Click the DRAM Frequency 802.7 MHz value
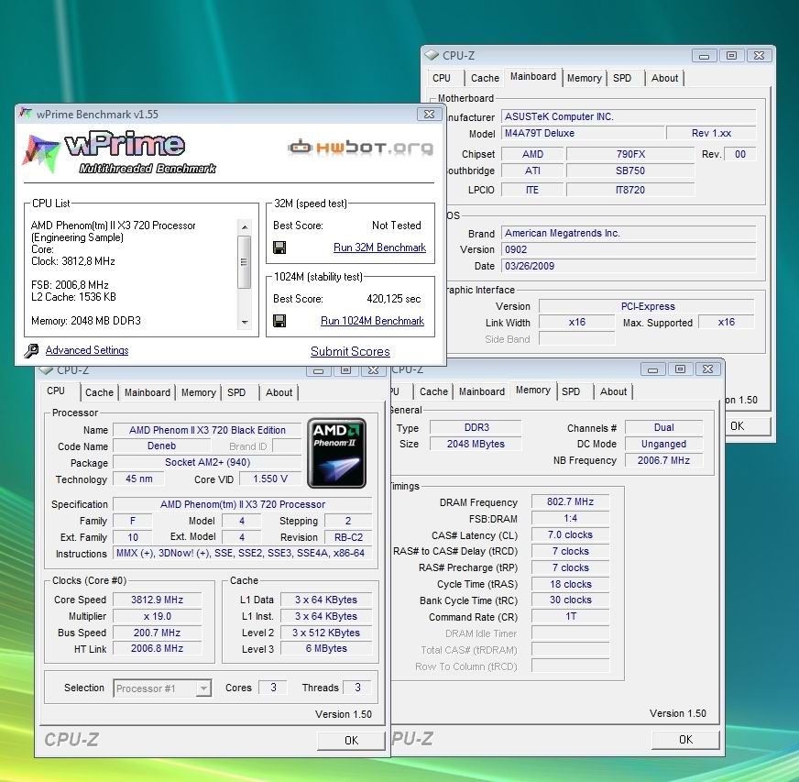Viewport: 799px width, 782px height. [x=570, y=501]
